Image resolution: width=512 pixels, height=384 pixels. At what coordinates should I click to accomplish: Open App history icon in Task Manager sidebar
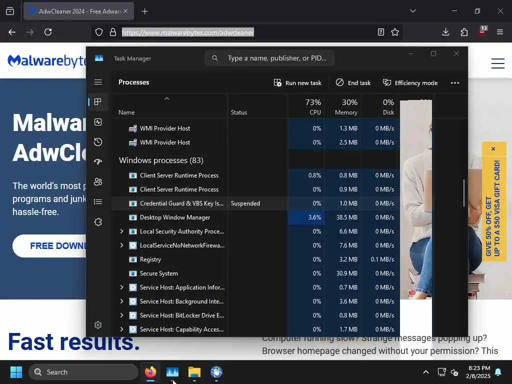pos(98,142)
